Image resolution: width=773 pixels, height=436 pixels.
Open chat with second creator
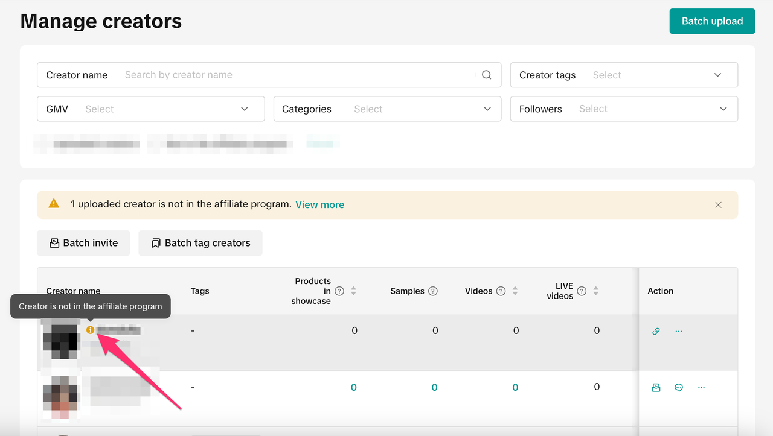(x=679, y=388)
